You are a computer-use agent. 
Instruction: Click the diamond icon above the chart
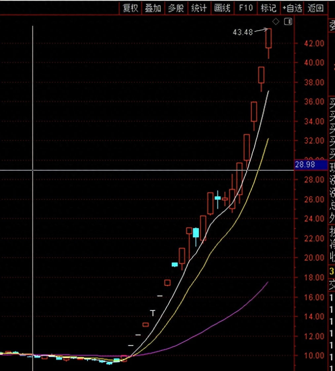[276, 22]
